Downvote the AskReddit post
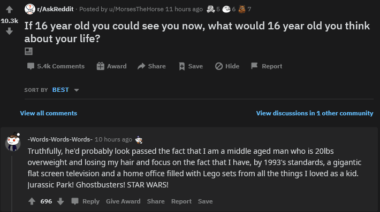380x212 pixels. click(9, 31)
